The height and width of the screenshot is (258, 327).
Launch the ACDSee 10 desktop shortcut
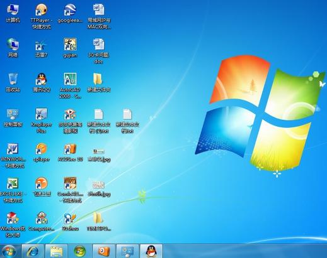click(70, 153)
